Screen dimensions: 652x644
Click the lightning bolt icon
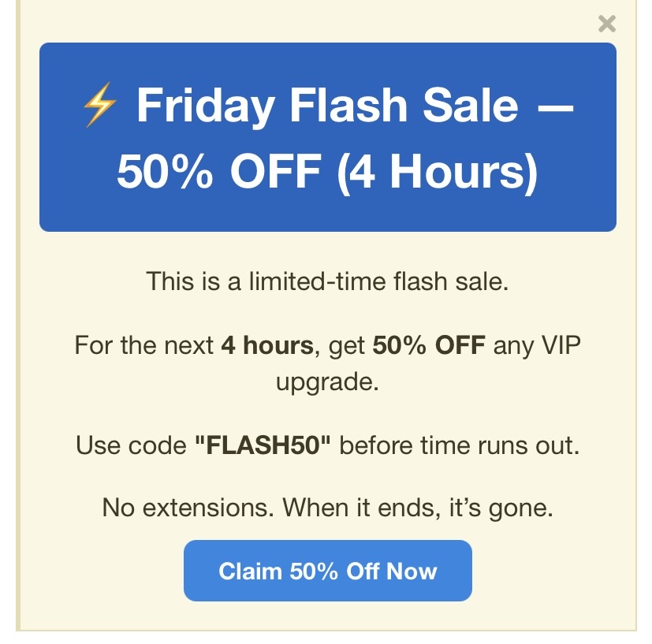click(99, 106)
